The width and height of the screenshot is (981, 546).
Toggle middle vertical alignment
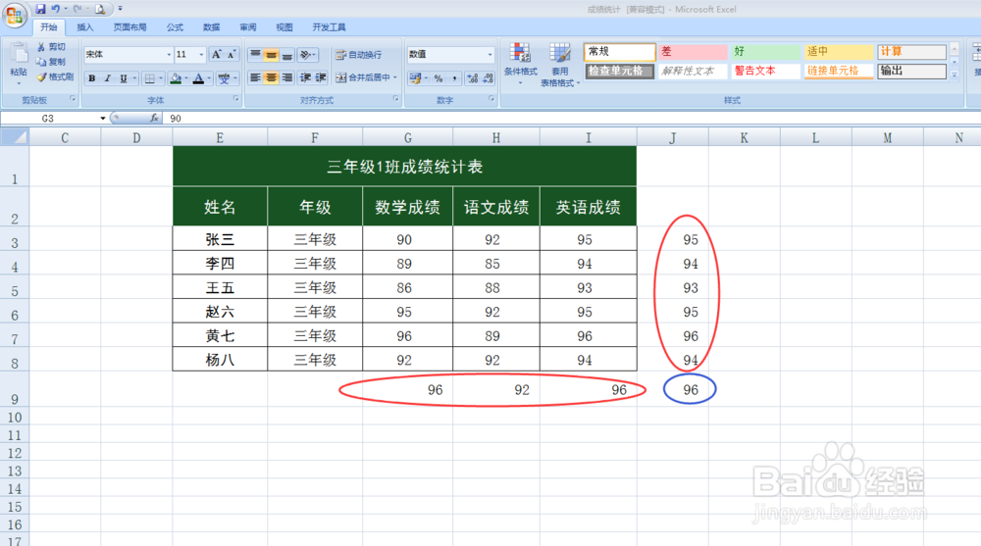pyautogui.click(x=271, y=55)
